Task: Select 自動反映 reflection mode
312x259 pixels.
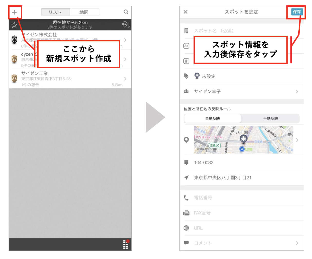Action: click(213, 118)
